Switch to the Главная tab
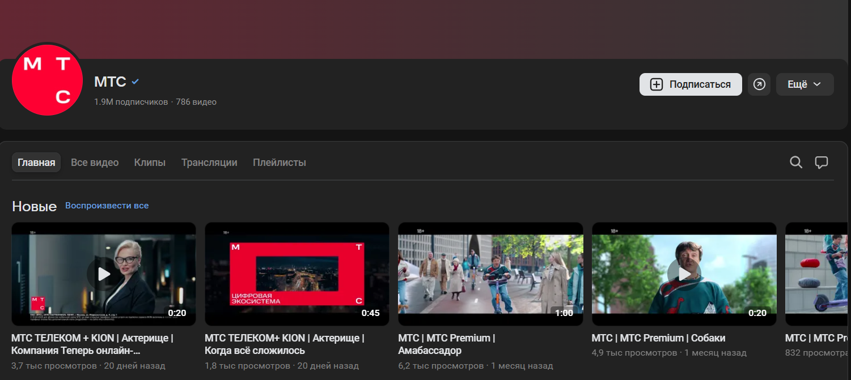Viewport: 851px width, 380px height. [36, 163]
